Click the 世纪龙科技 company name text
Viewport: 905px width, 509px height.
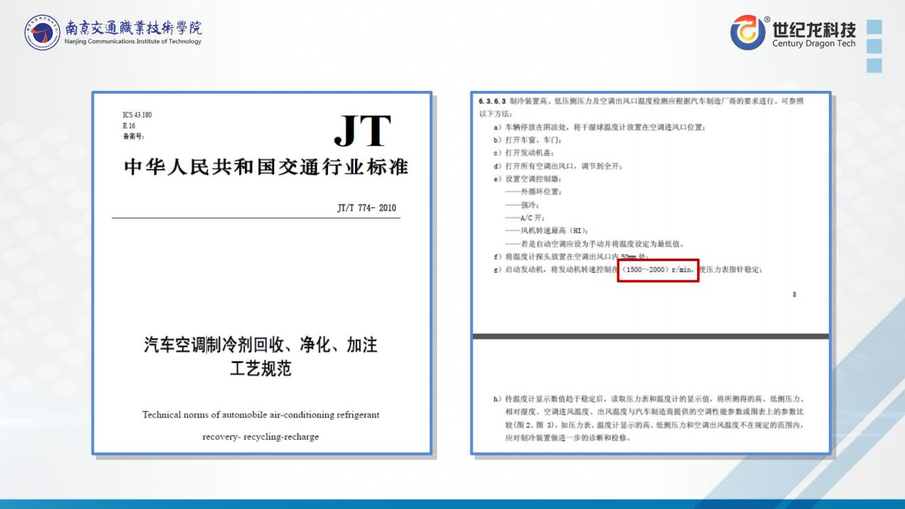click(813, 29)
